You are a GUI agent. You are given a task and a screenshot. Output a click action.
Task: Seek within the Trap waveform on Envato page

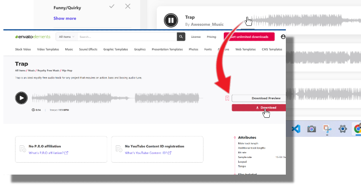tap(117, 98)
